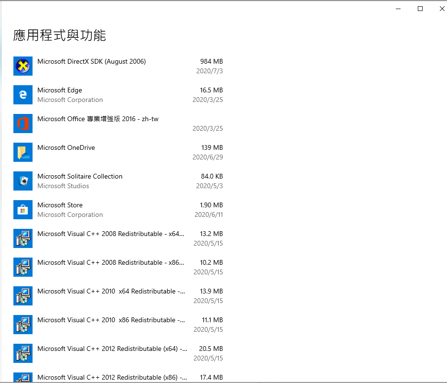Screen dimensions: 447x383
Task: Maximize the settings window
Action: coord(420,9)
